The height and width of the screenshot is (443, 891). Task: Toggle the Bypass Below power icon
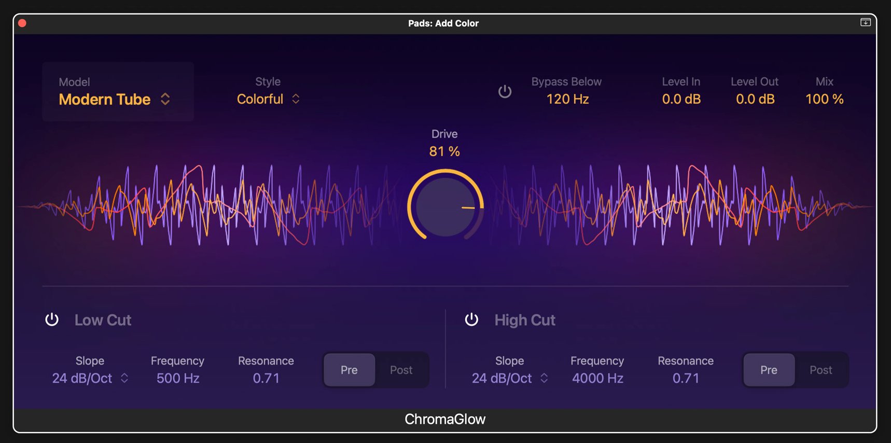[x=505, y=91]
